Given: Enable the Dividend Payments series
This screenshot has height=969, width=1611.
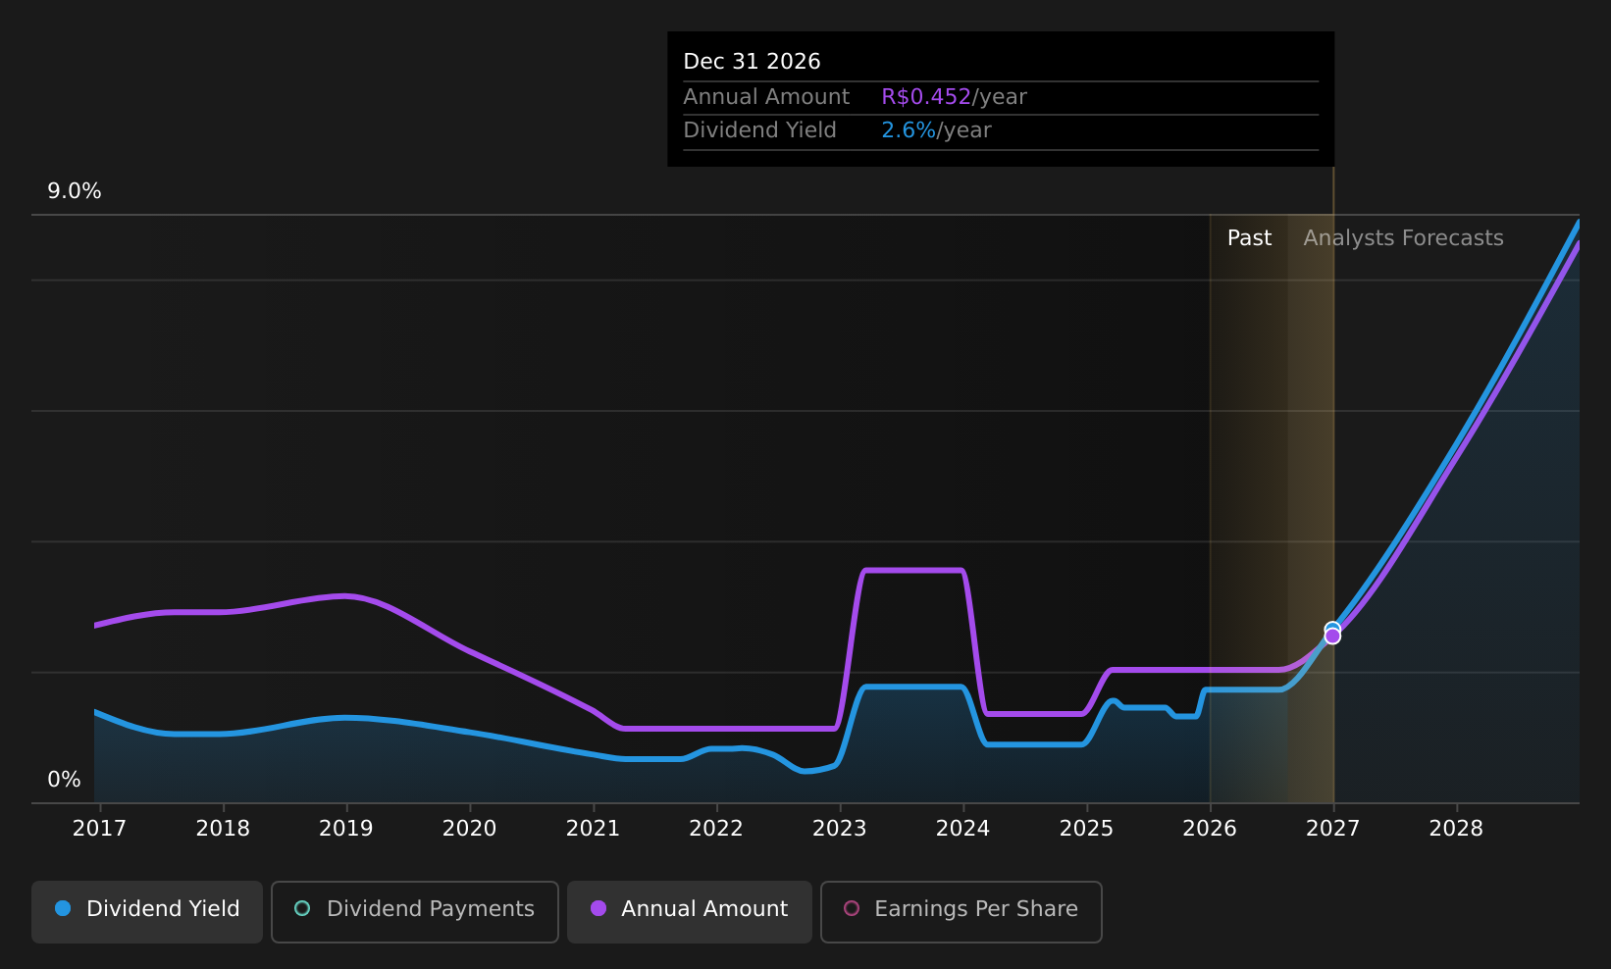Looking at the screenshot, I should click(414, 911).
